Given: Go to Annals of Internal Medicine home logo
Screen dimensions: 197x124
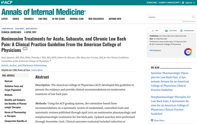Looking at the screenshot, I should pyautogui.click(x=44, y=12).
